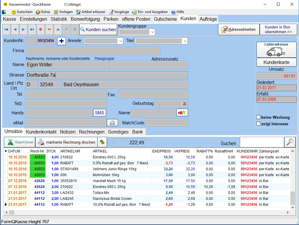
Task: Toggle keine Werbung checkbox
Action: [258, 117]
